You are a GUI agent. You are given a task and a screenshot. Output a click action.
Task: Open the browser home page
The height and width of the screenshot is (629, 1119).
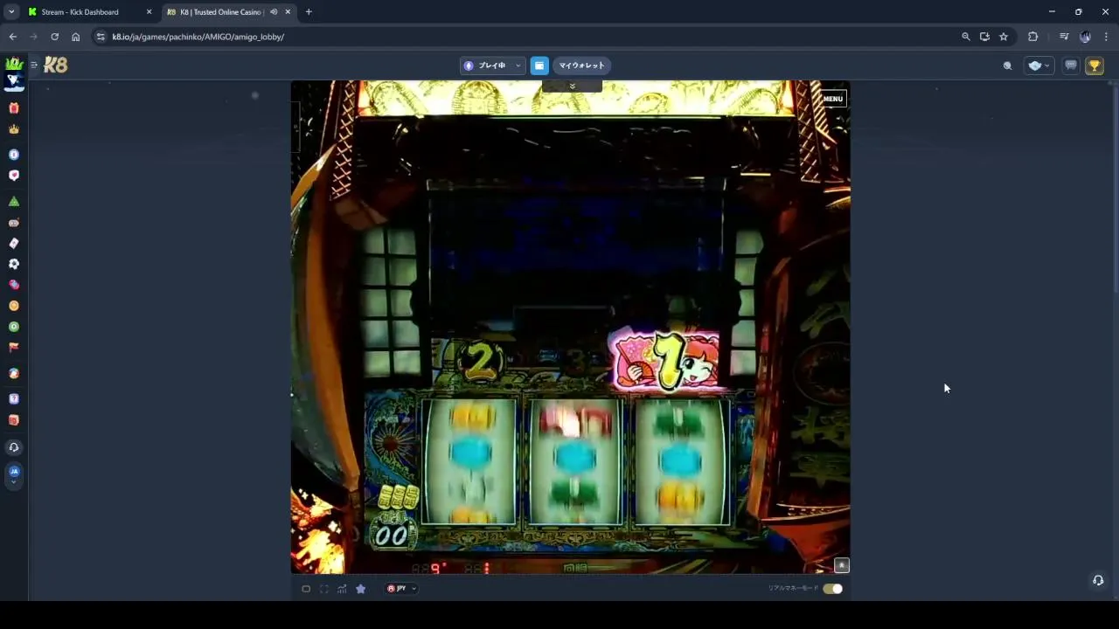[75, 37]
